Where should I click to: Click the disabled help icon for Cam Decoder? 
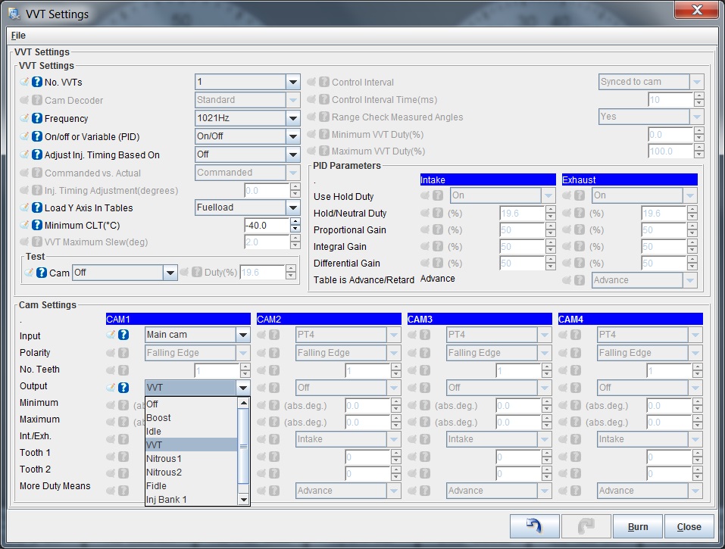click(x=37, y=100)
